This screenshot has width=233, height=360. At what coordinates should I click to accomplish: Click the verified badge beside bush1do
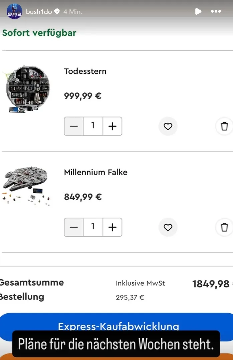click(x=57, y=12)
